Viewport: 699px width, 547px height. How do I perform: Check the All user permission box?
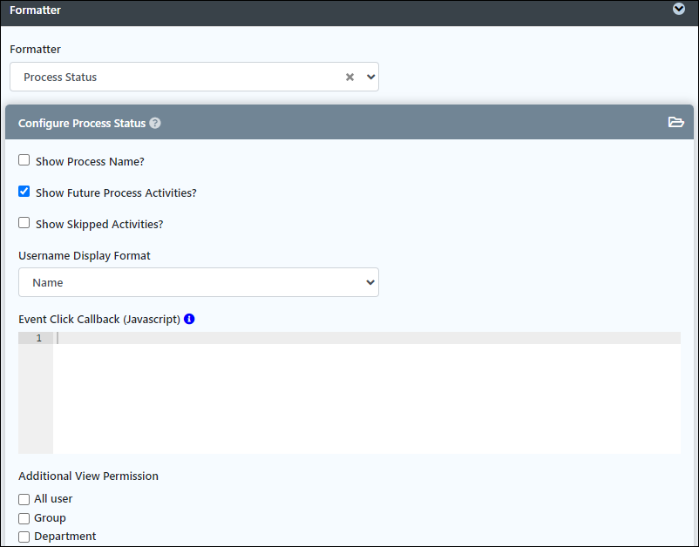point(24,499)
